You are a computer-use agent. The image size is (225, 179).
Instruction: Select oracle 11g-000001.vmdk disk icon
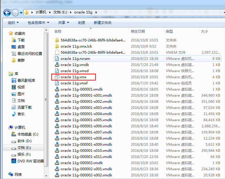[x=57, y=89]
